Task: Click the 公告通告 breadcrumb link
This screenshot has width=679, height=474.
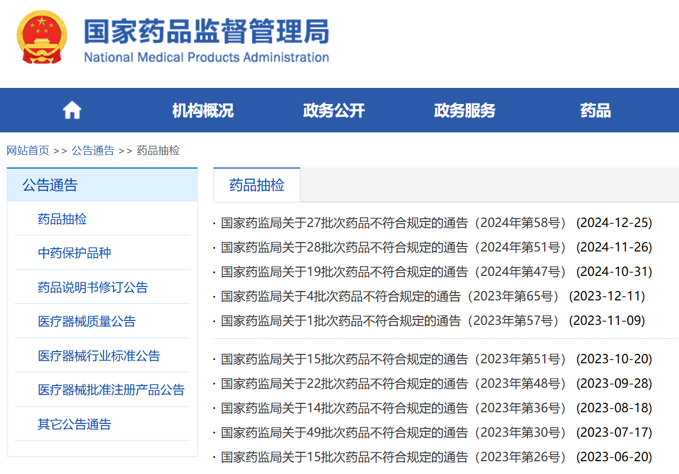Action: 93,150
